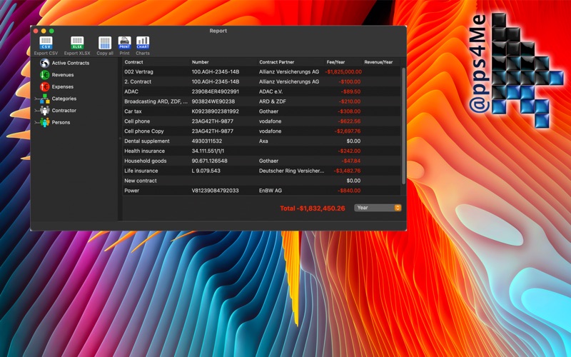The image size is (571, 357).
Task: Click the partner Axa
Action: (x=263, y=141)
